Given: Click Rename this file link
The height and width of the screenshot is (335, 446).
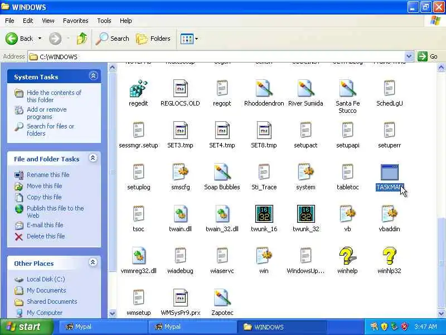Looking at the screenshot, I should coord(48,175).
